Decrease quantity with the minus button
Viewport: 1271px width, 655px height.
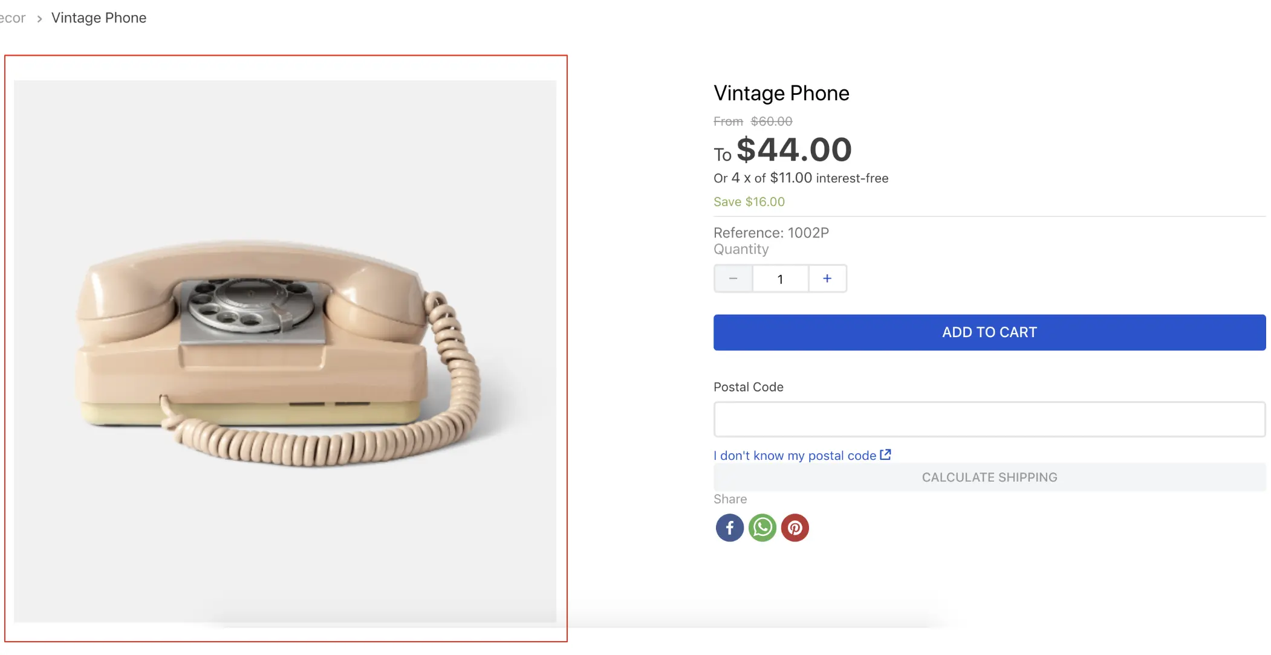(733, 279)
